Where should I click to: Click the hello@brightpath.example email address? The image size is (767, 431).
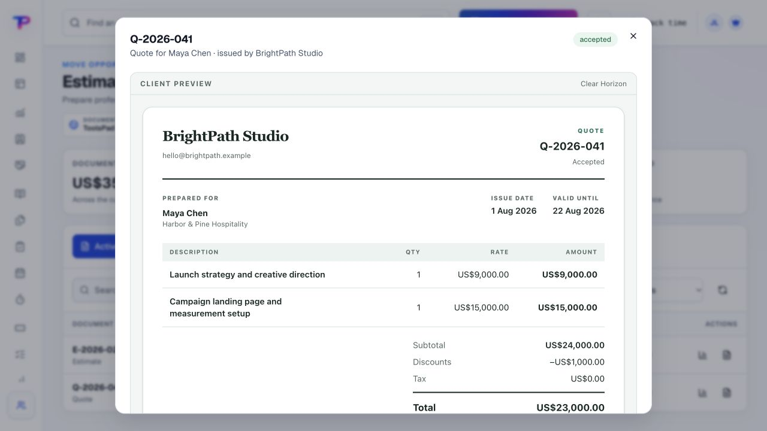(206, 156)
